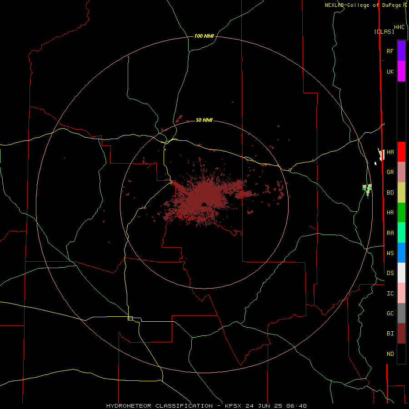The width and height of the screenshot is (409, 409).
Task: Click the '[CLAS]' units label
Action: click(x=384, y=31)
